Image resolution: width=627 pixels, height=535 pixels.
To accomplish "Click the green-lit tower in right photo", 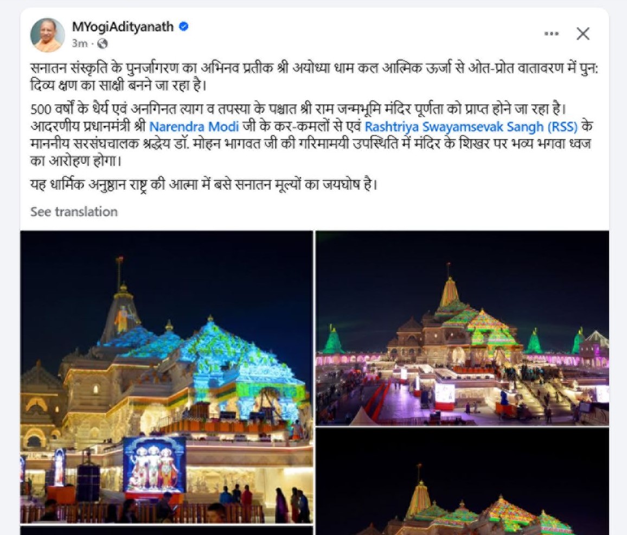I will pos(332,339).
